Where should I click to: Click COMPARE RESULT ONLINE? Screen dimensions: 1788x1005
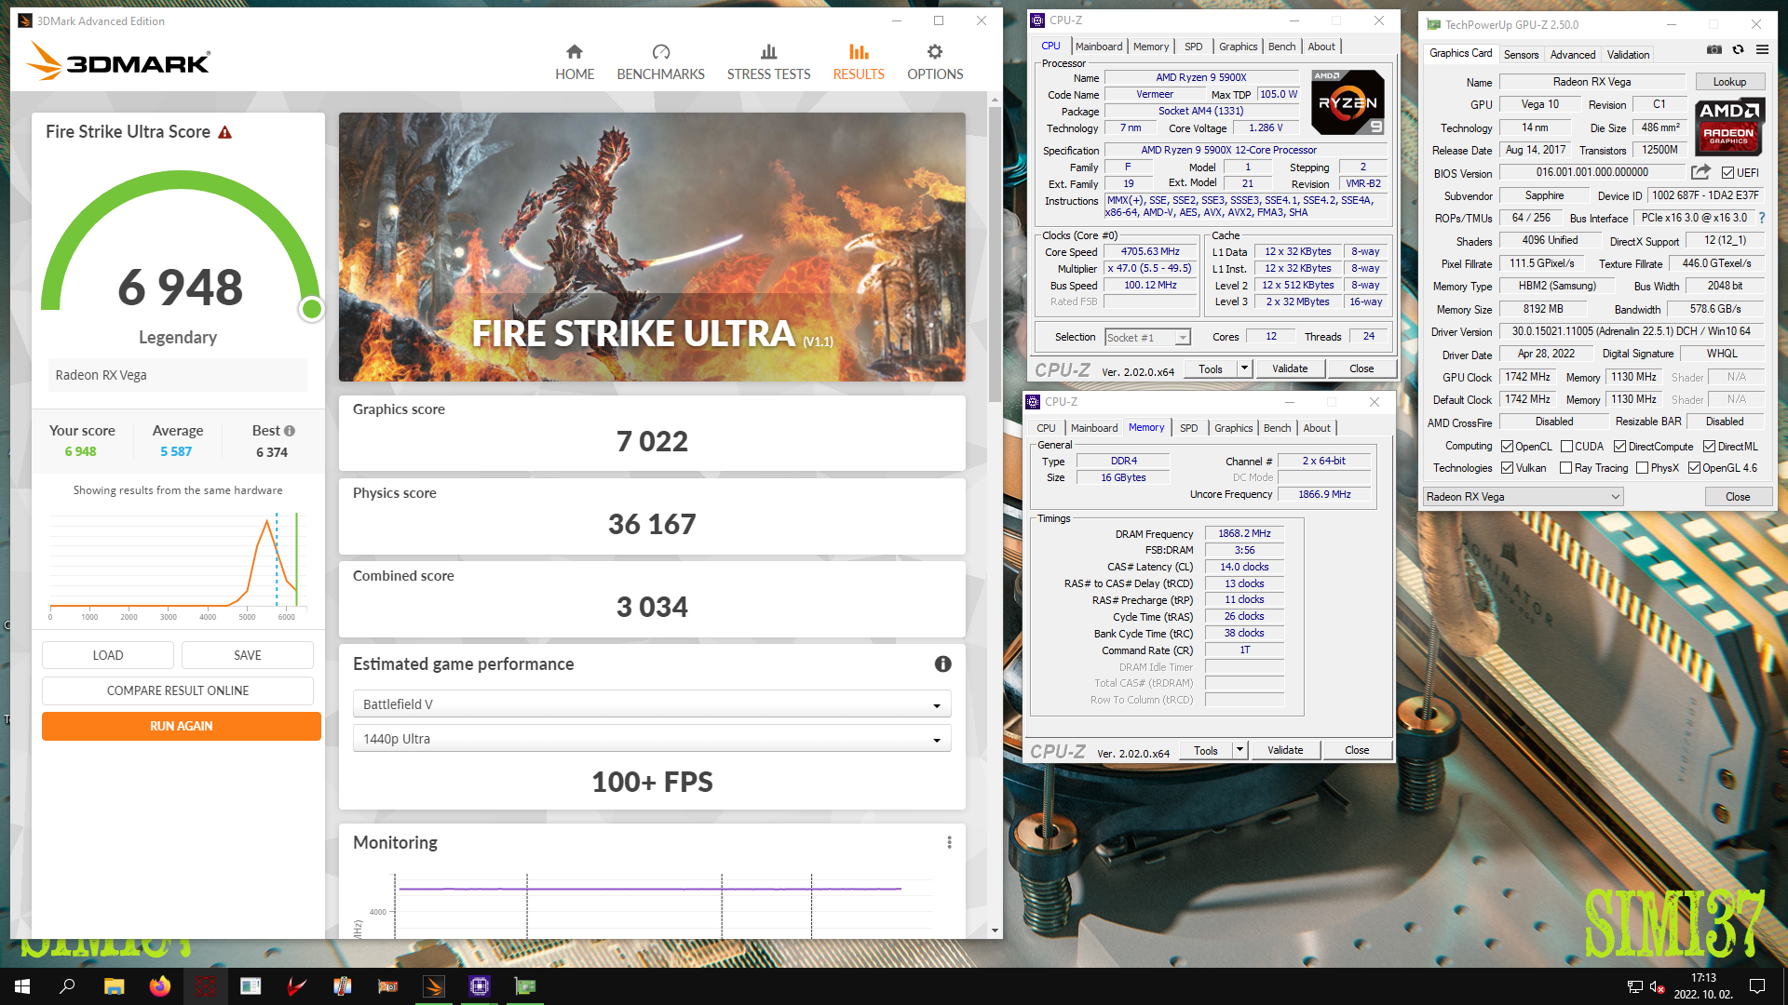pyautogui.click(x=178, y=690)
